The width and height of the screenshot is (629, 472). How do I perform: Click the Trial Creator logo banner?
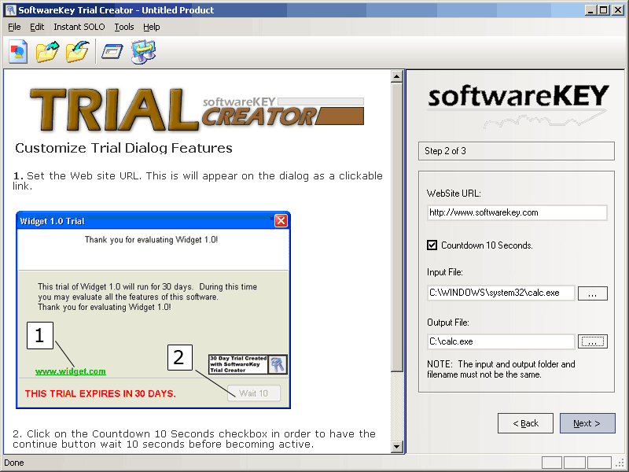197,109
